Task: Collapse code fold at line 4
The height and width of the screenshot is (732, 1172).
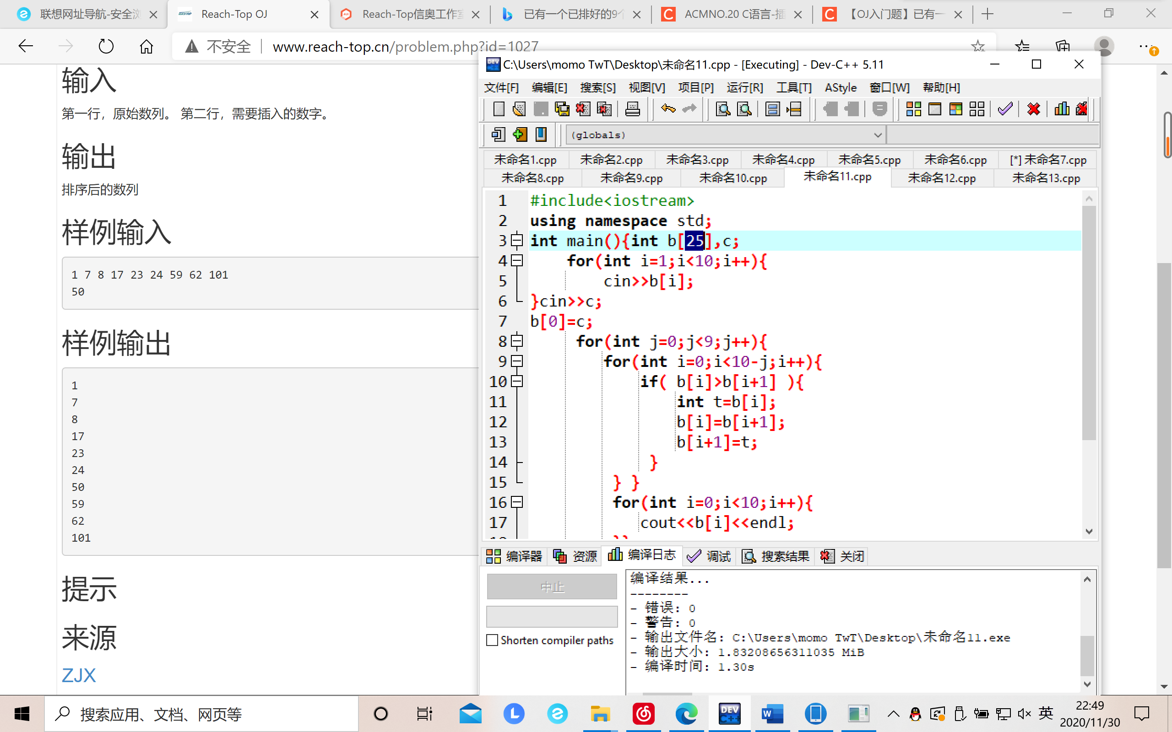Action: 517,261
